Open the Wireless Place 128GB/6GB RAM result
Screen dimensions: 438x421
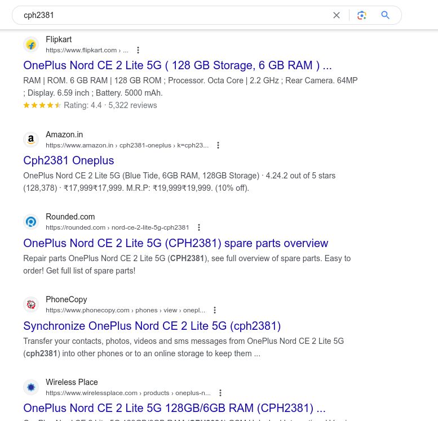pyautogui.click(x=174, y=408)
